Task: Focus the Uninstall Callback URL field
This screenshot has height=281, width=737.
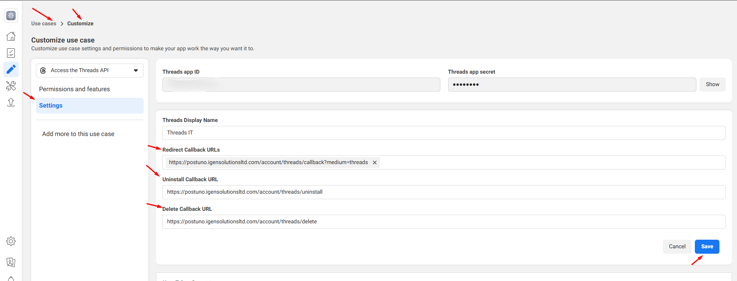Action: tap(443, 192)
